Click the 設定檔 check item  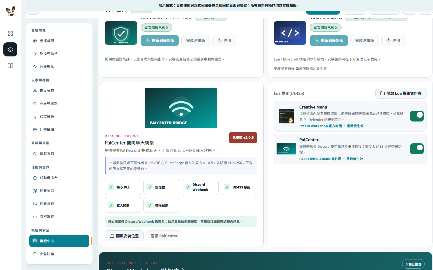coord(162,187)
